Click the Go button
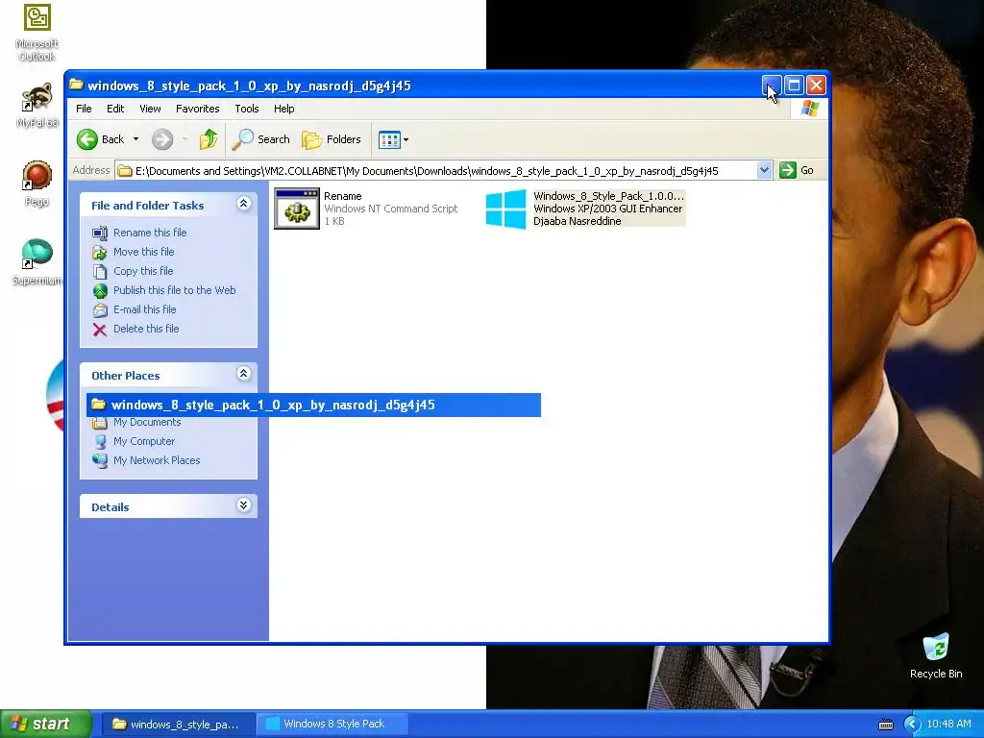The height and width of the screenshot is (738, 984). [x=797, y=170]
